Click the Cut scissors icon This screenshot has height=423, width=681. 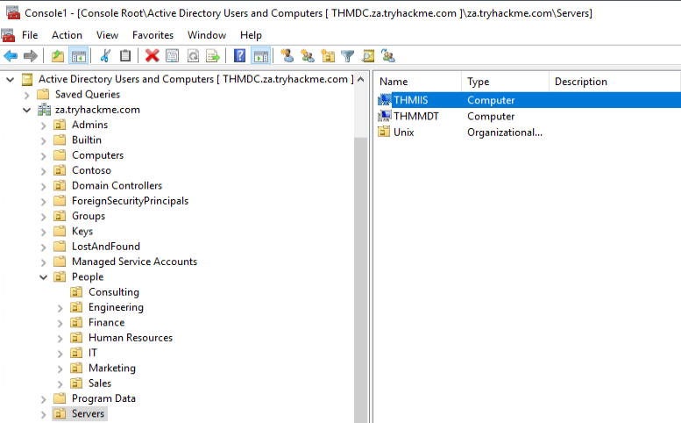click(x=104, y=56)
